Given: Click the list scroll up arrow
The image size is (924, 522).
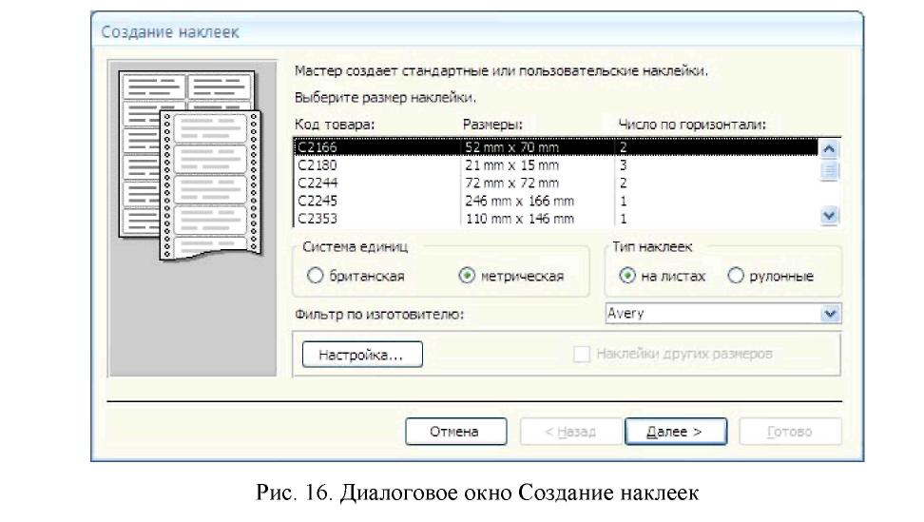Looking at the screenshot, I should pyautogui.click(x=829, y=149).
